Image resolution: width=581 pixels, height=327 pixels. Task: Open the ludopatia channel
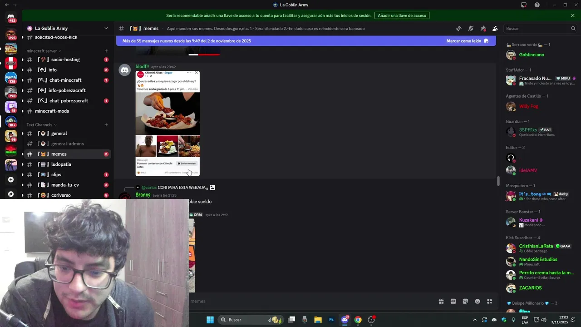coord(67,164)
